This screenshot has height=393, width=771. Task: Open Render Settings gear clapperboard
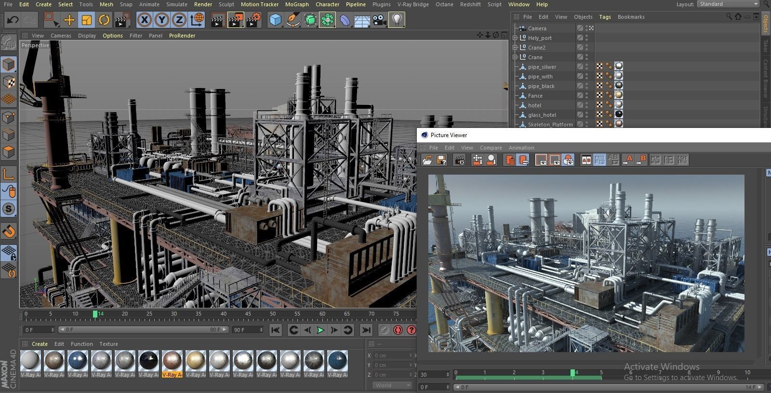point(253,20)
